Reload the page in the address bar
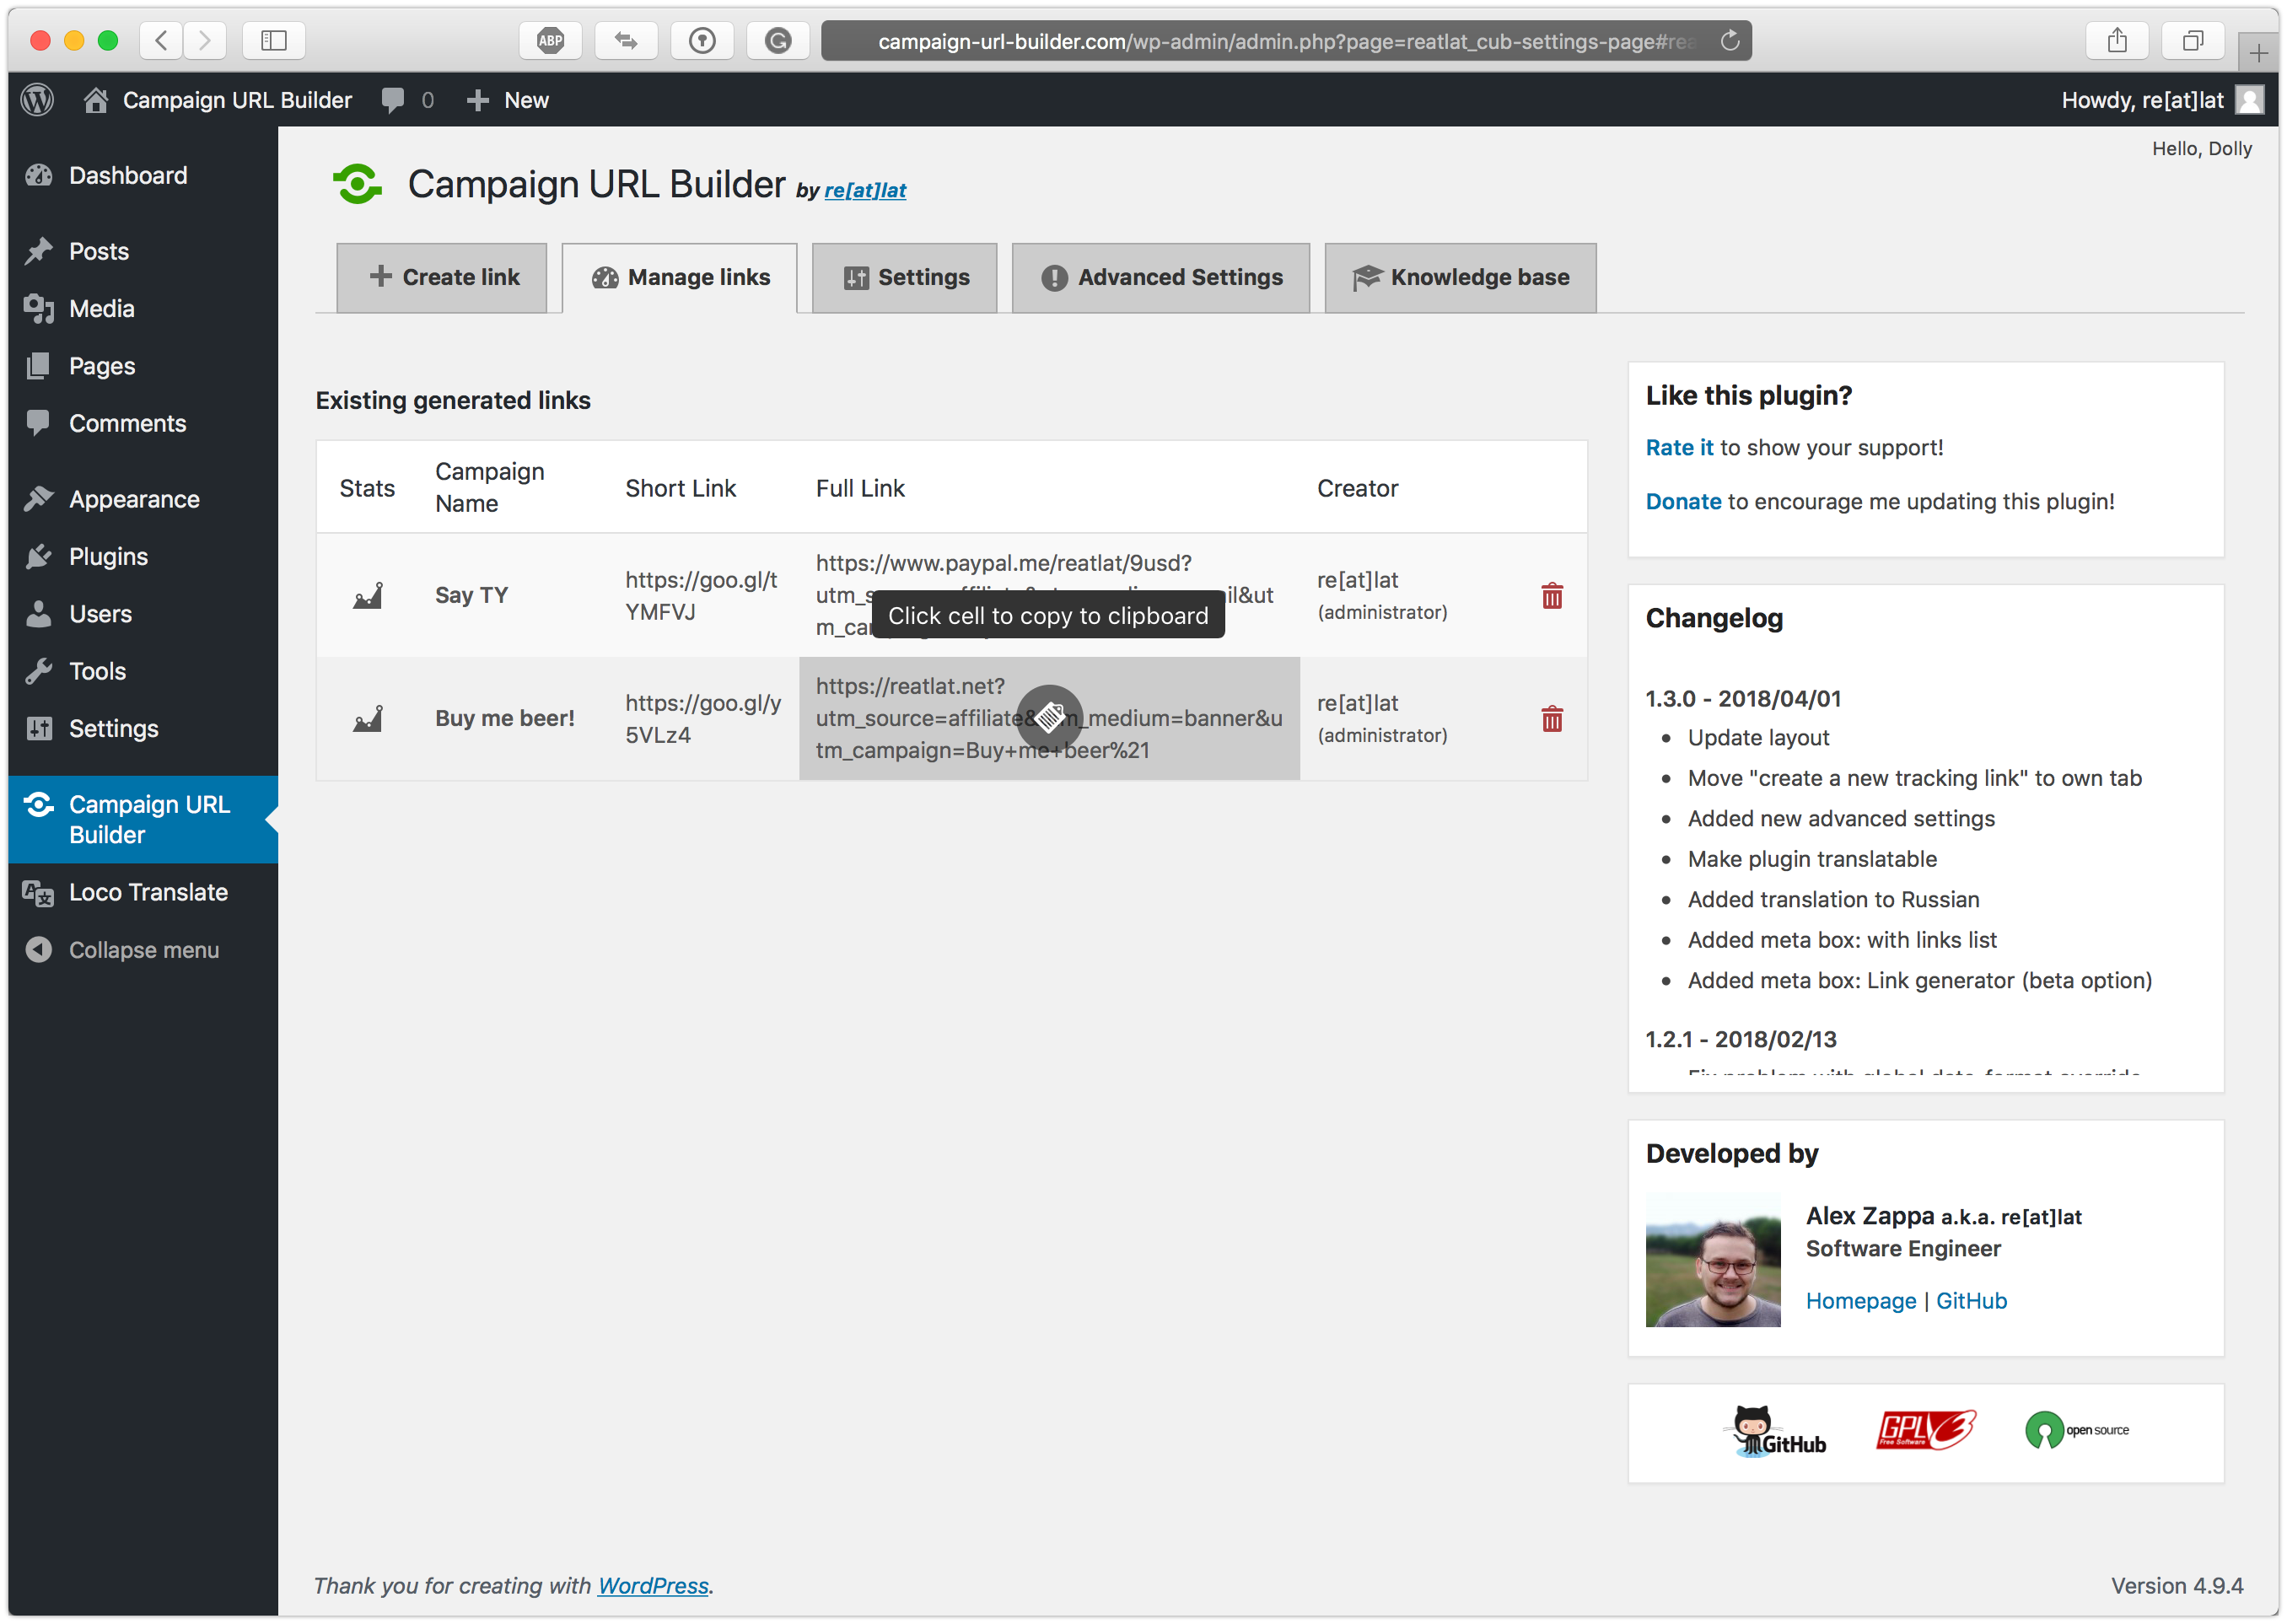 [x=1729, y=41]
